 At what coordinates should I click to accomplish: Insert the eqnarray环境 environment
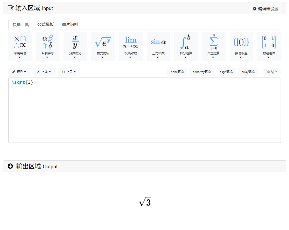(202, 72)
